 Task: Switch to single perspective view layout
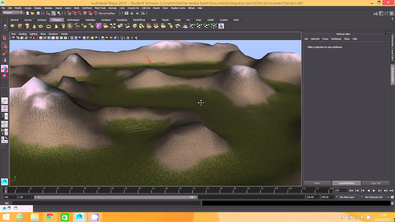[x=4, y=101]
